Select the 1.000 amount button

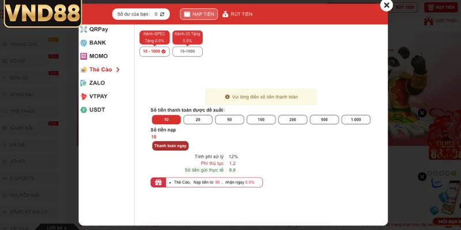tap(356, 120)
